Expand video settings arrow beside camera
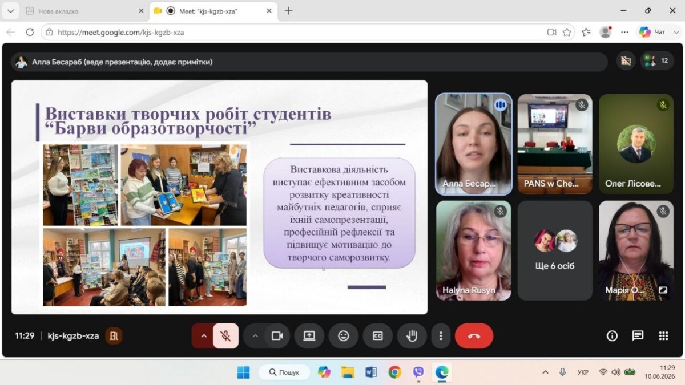The image size is (685, 385). click(255, 336)
